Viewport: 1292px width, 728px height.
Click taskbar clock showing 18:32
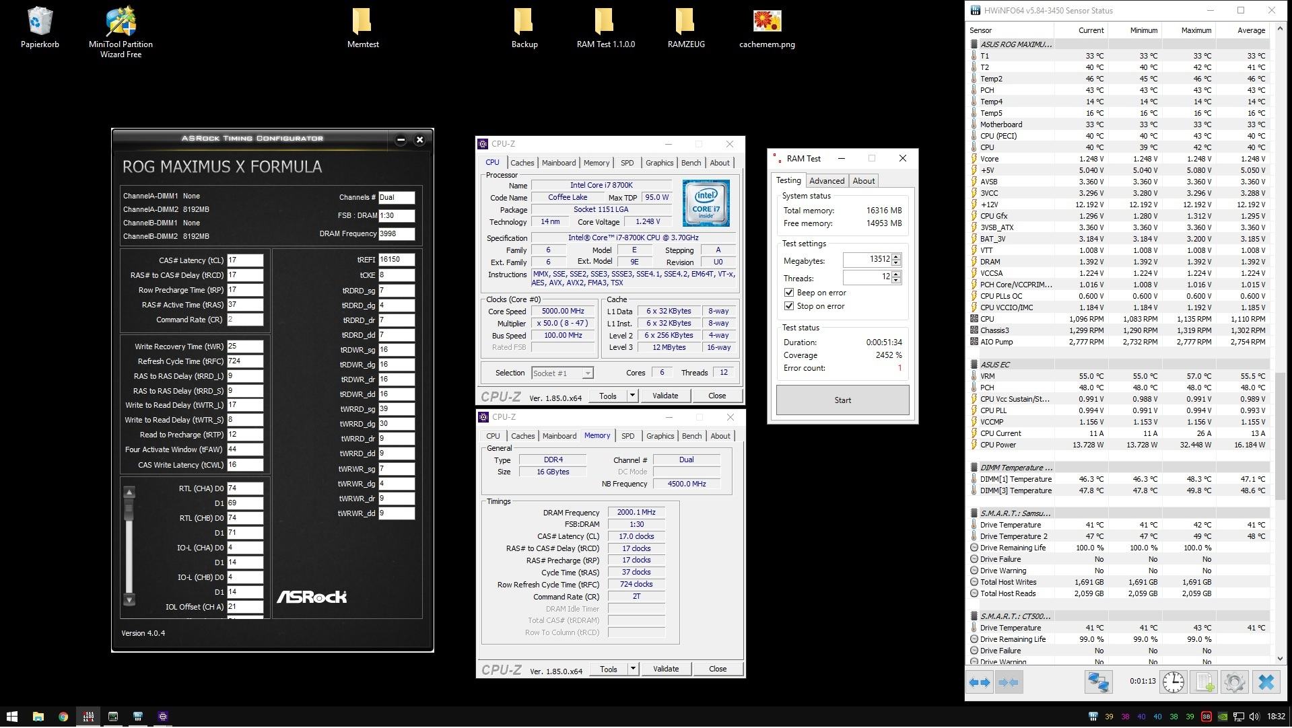(1276, 717)
